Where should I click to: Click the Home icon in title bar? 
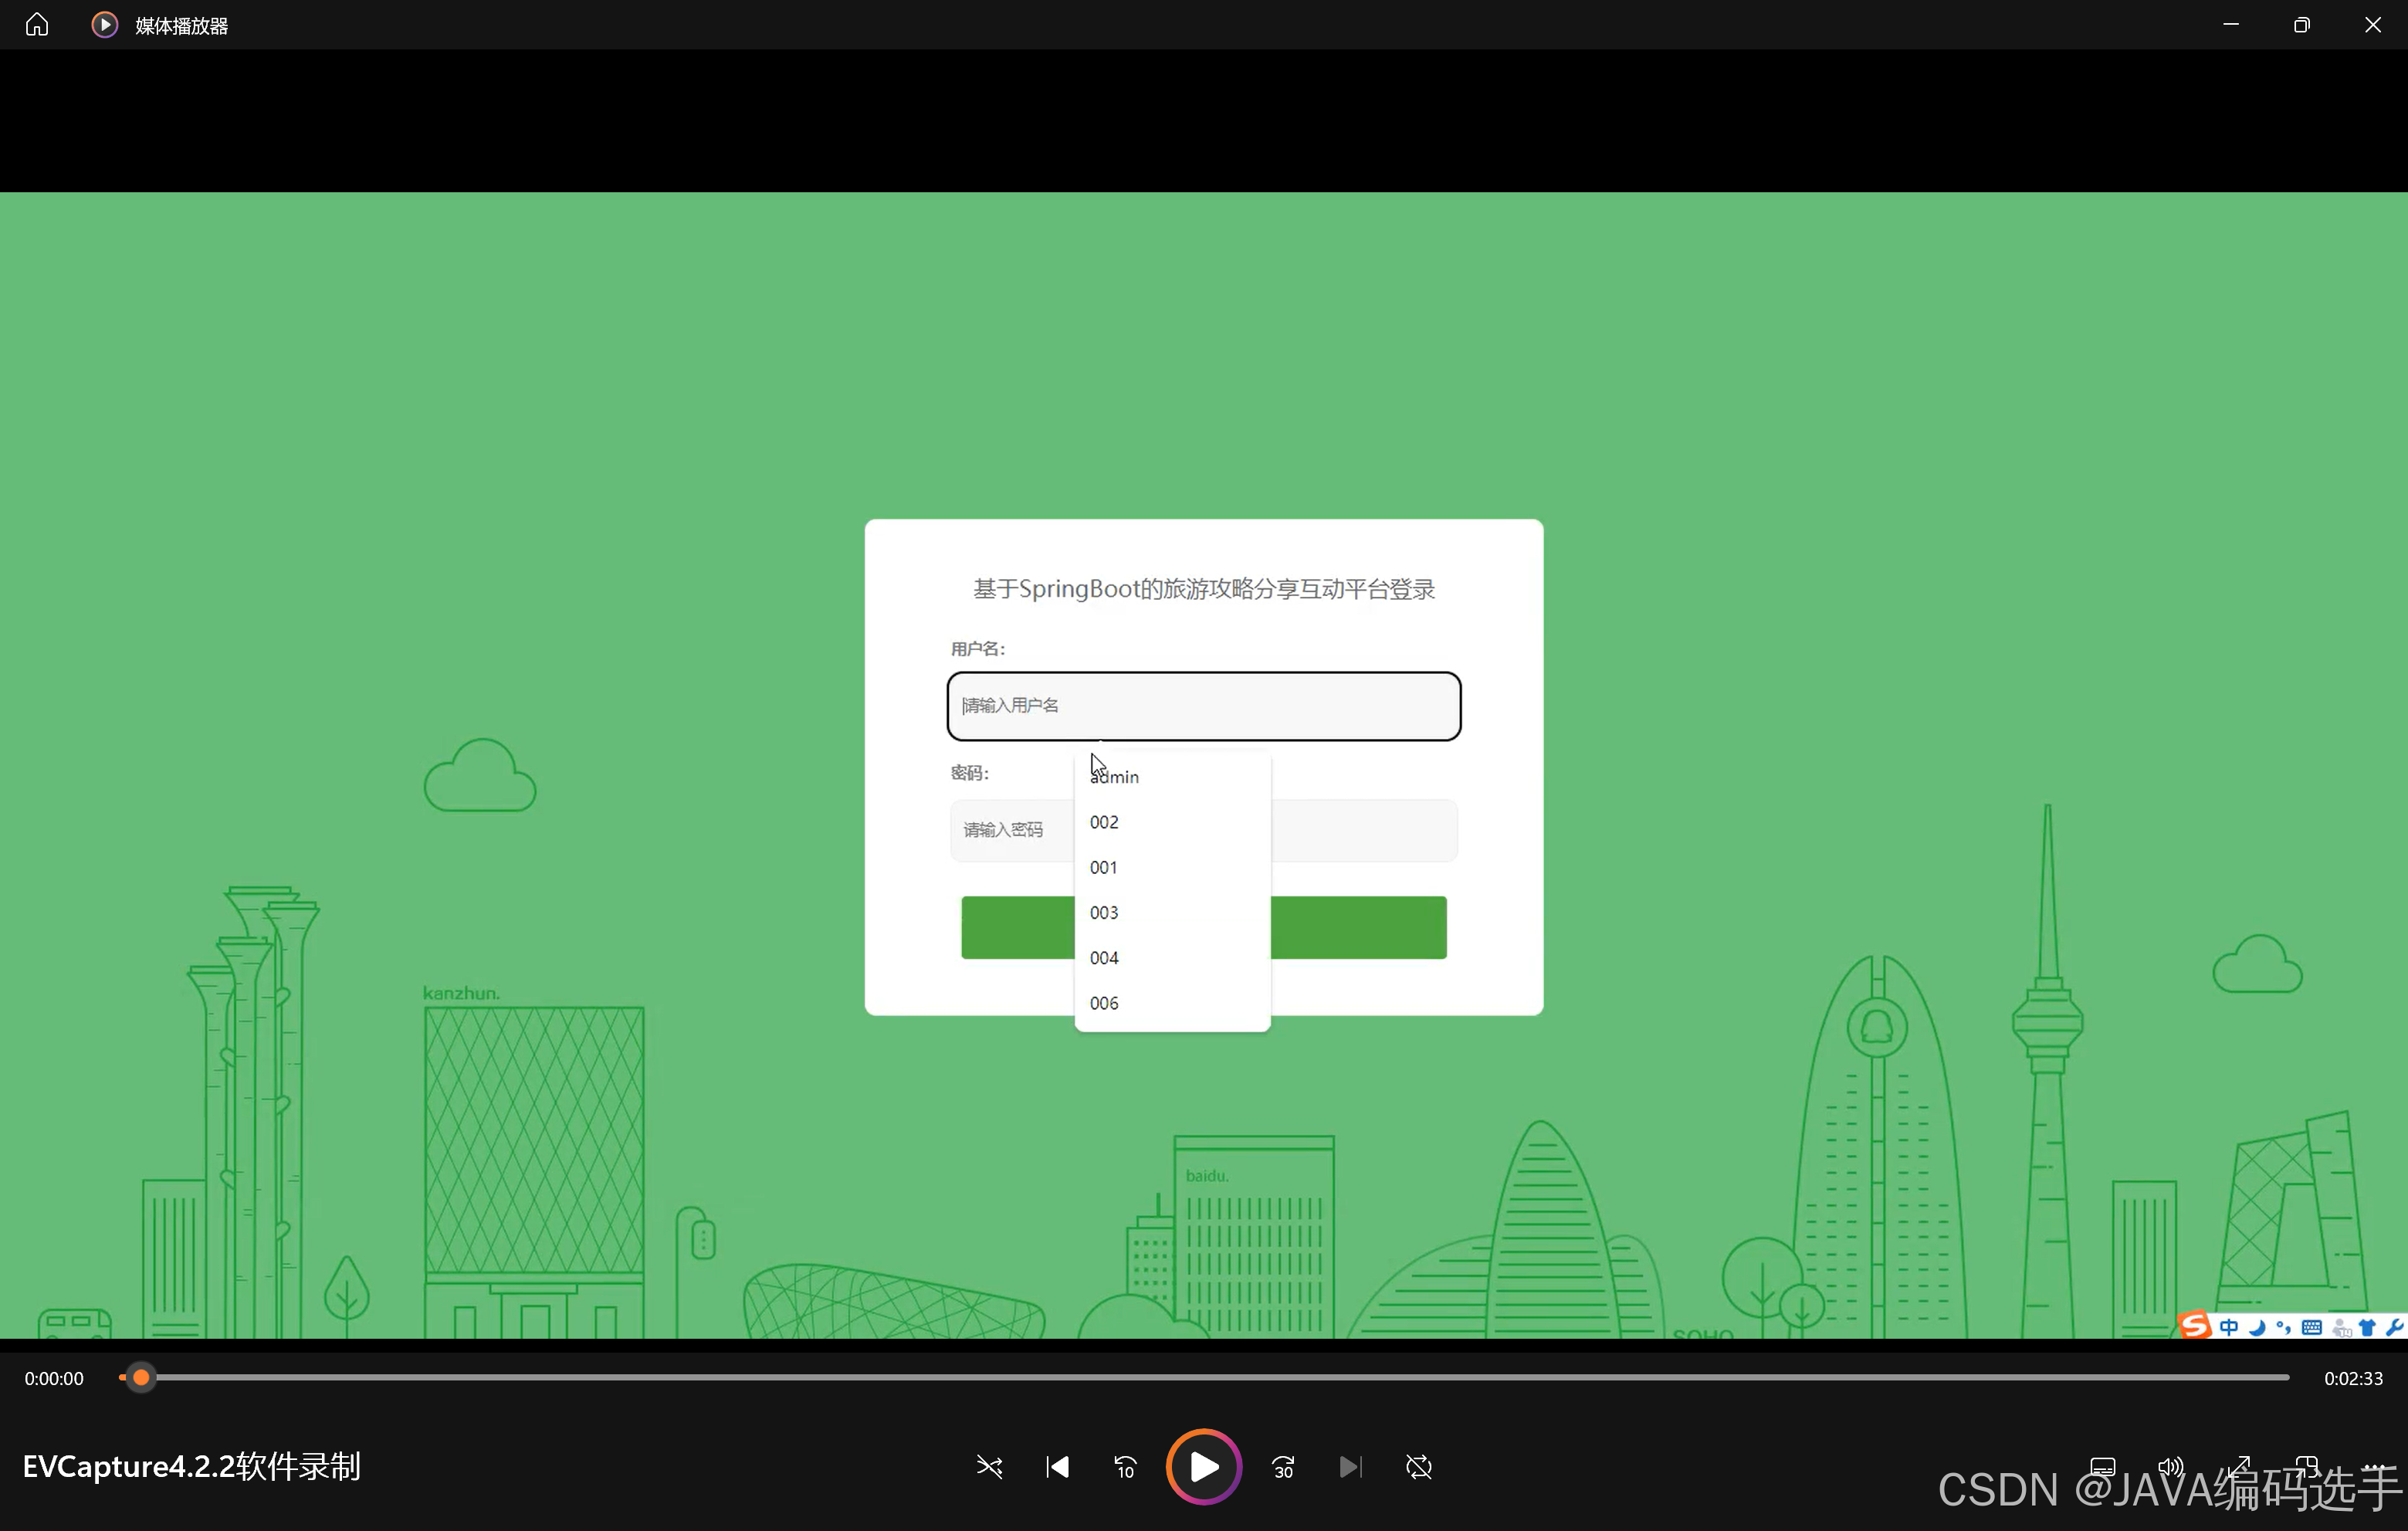point(37,24)
